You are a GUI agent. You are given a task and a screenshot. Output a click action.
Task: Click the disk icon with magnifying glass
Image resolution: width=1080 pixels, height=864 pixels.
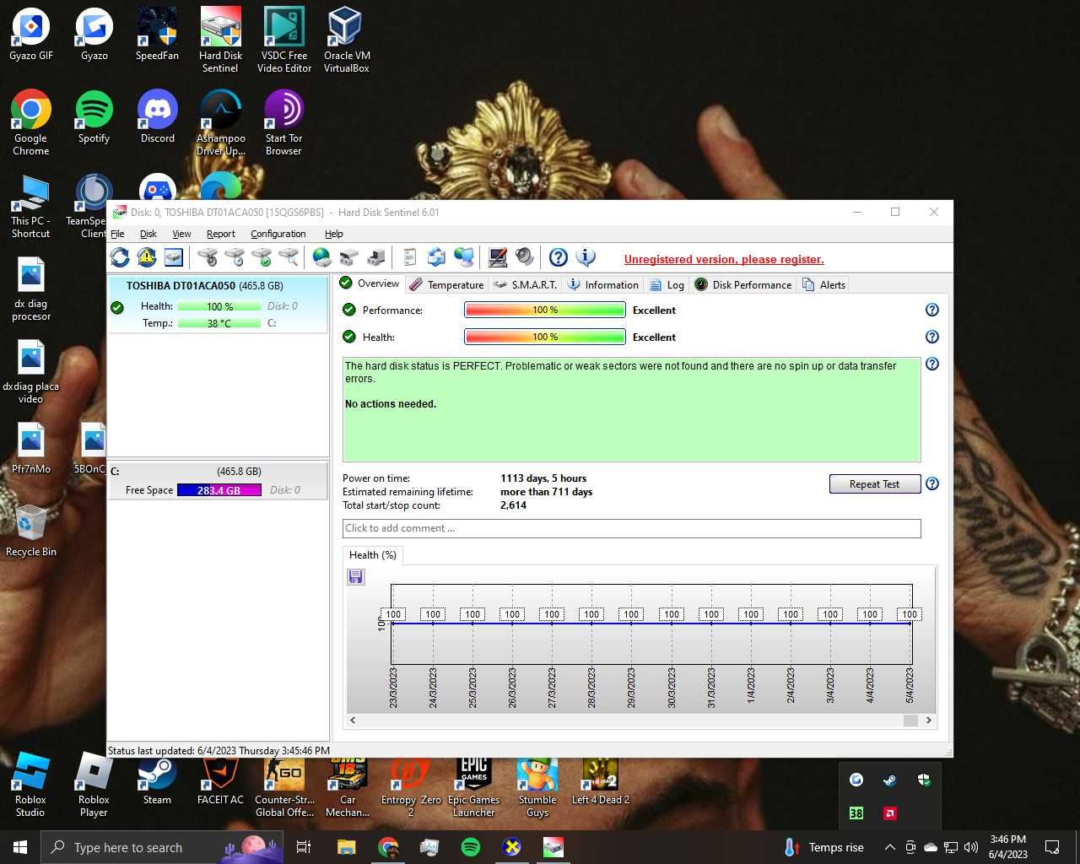289,257
